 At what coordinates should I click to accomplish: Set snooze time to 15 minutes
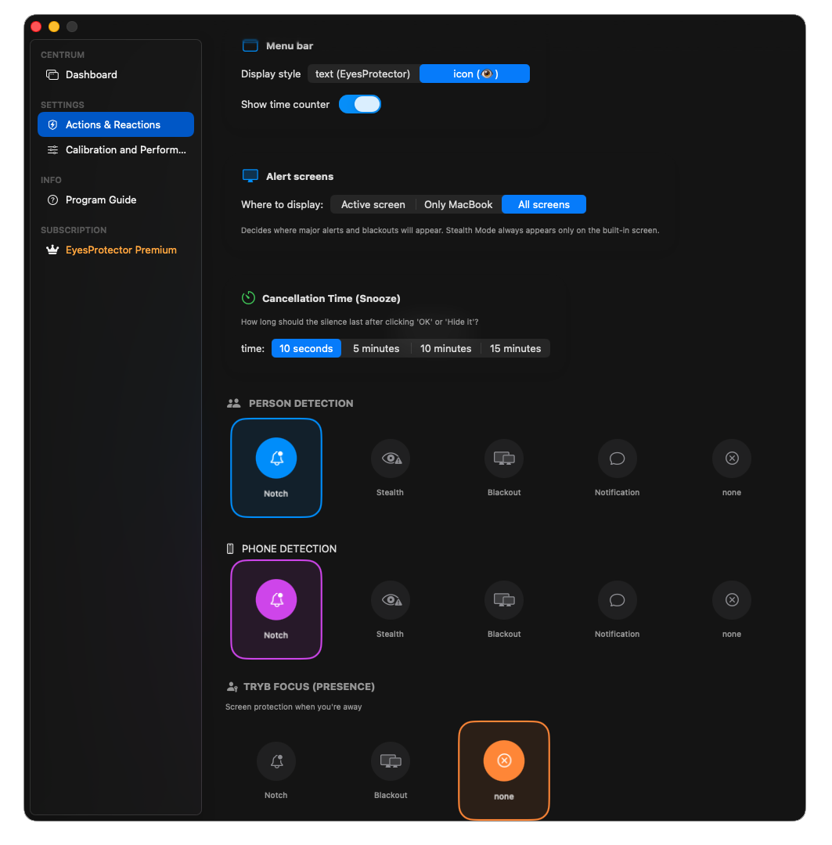515,348
